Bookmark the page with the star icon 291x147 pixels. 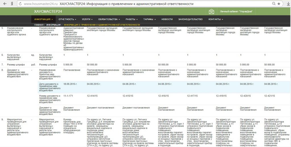[x=279, y=4]
